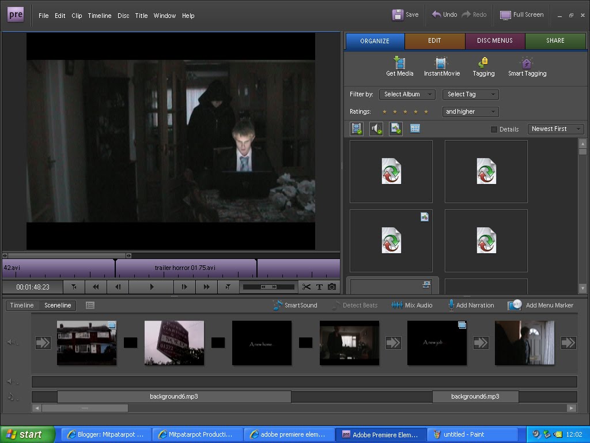This screenshot has height=443, width=590.
Task: Click the Fast Forward button
Action: coord(206,287)
